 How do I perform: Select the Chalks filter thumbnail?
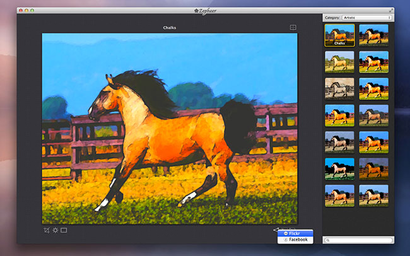339,35
